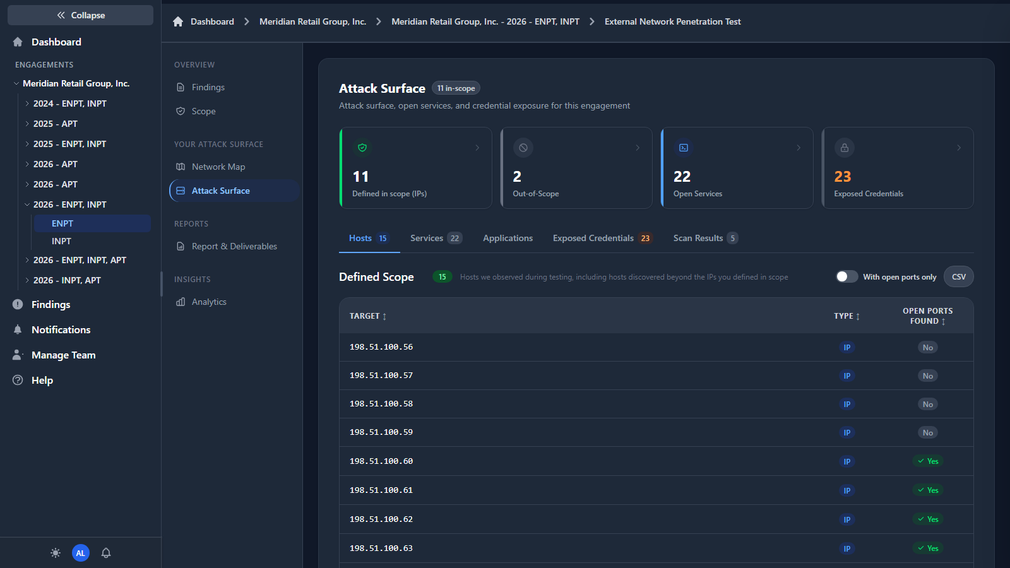
Task: Click the IP badge for 198.51.100.61
Action: tap(847, 490)
